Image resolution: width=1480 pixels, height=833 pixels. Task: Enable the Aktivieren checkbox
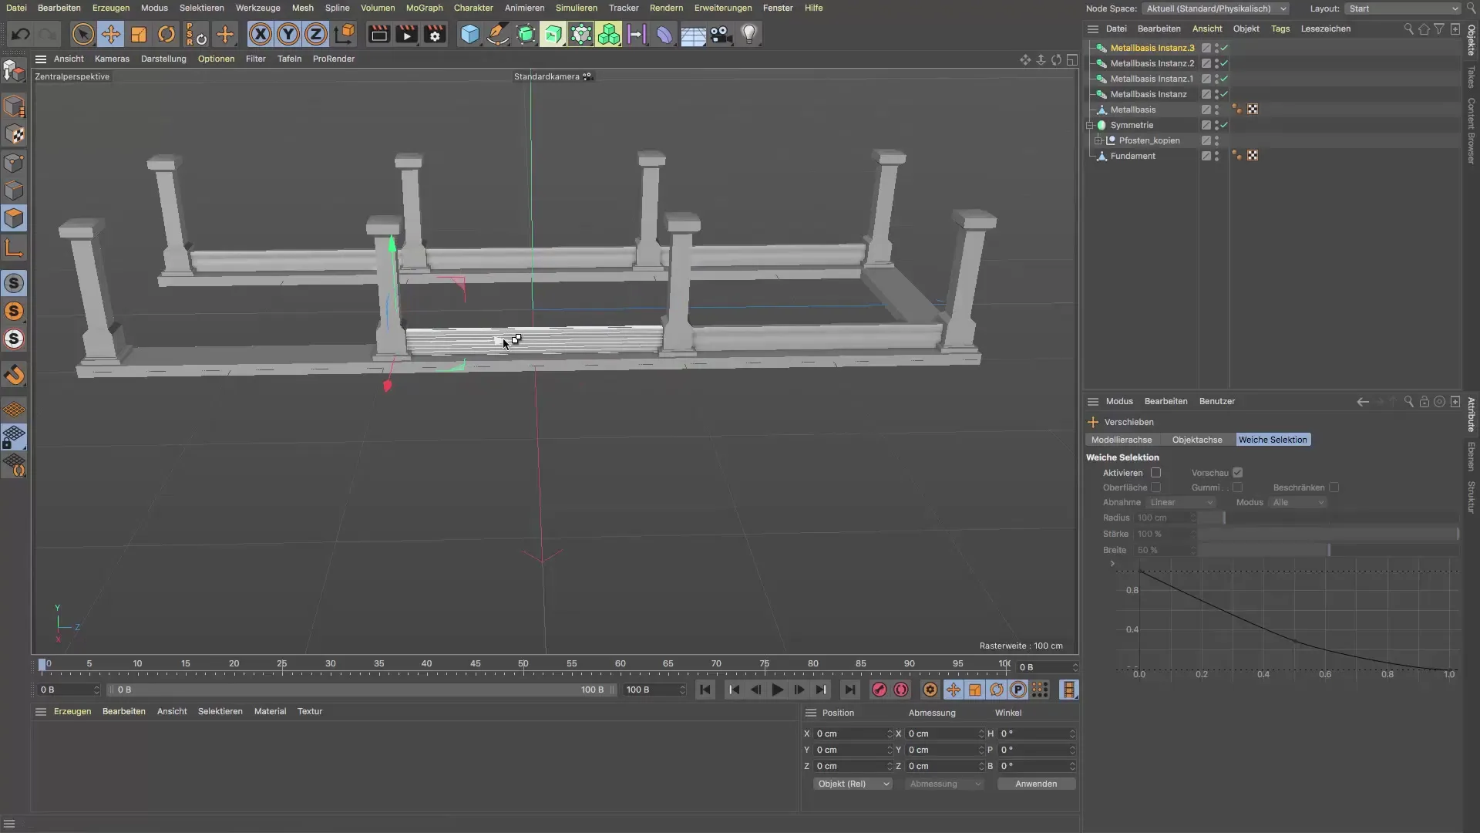point(1155,473)
